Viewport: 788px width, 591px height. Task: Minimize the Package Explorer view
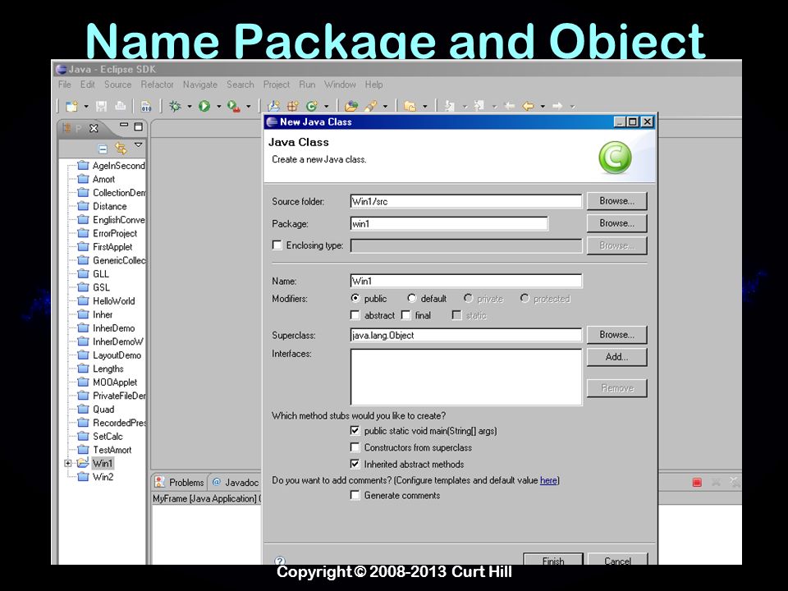pos(124,126)
